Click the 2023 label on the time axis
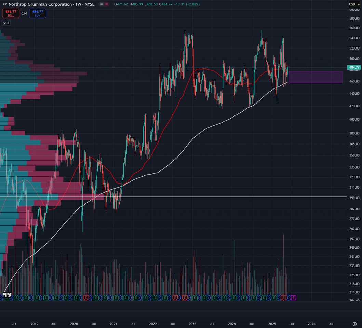This screenshot has height=328, width=362. click(192, 324)
